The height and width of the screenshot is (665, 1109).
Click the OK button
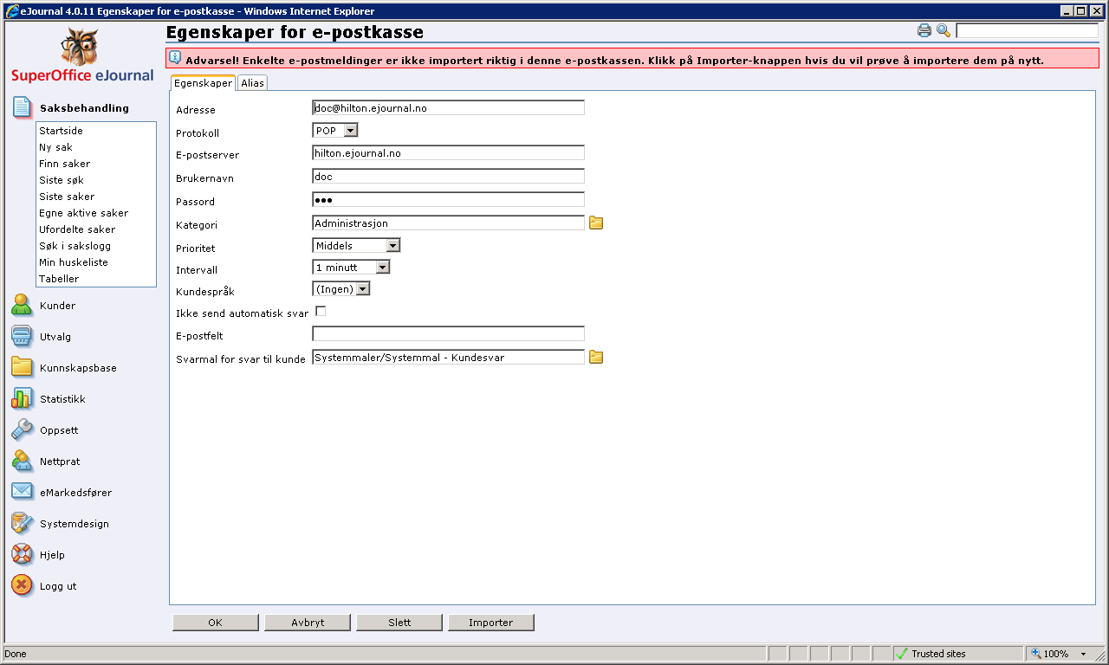tap(216, 623)
